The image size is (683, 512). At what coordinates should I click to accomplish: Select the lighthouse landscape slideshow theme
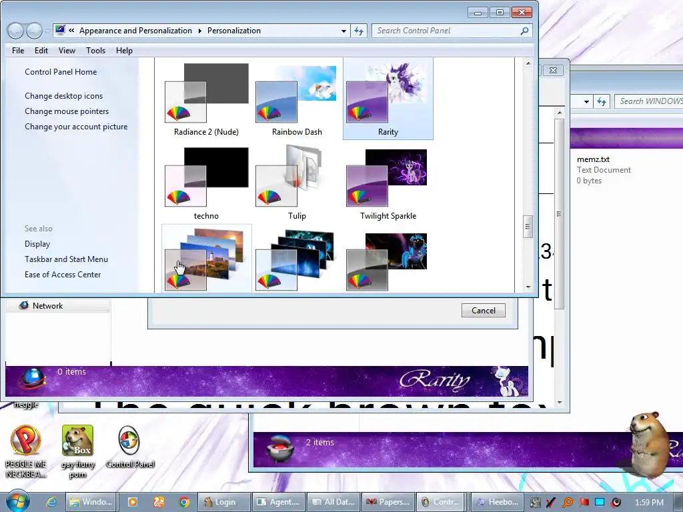pos(206,259)
